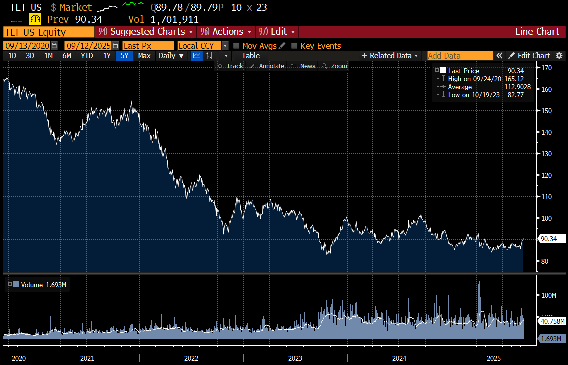Click the Local CCY field
568x365 pixels.
(199, 46)
